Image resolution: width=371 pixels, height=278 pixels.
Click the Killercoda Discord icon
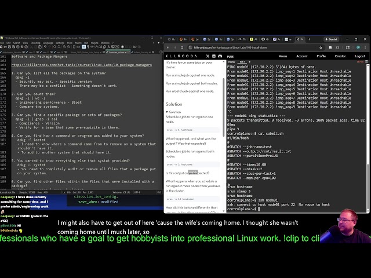(220, 56)
